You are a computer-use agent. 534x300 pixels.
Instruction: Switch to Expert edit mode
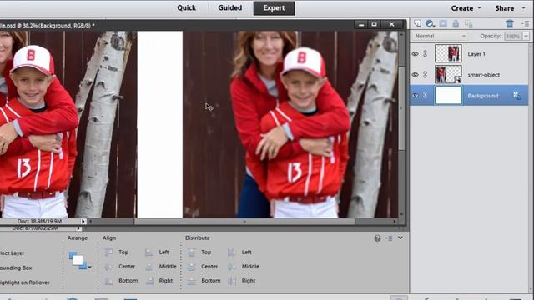coord(274,7)
